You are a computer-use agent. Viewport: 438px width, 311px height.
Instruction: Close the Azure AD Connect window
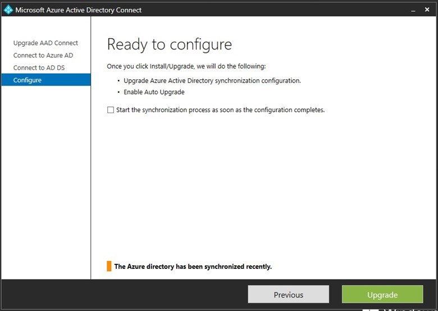click(427, 10)
